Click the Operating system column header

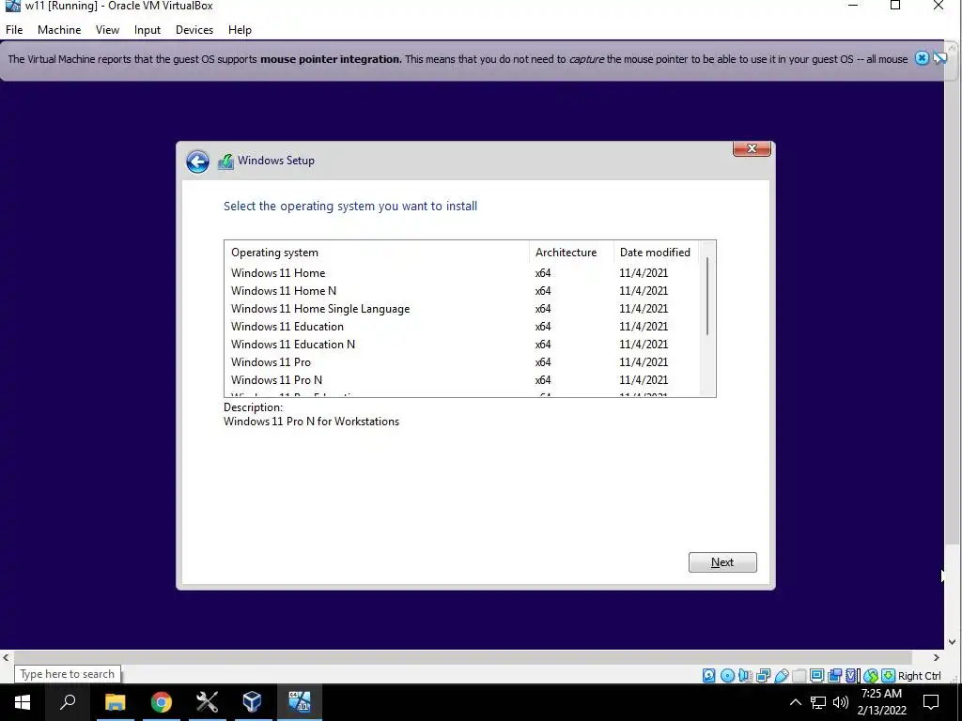pyautogui.click(x=377, y=252)
